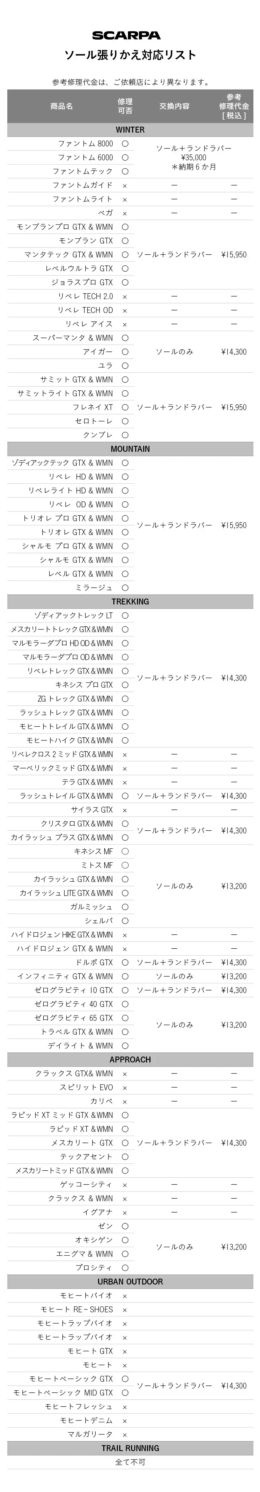Viewport: 260px width, 1492px height.
Task: Click the × mark in the ベガ row
Action: 125,213
